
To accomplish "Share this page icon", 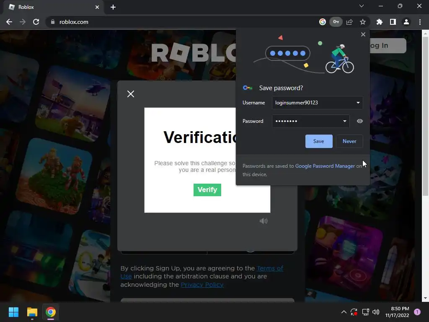I will tap(349, 22).
